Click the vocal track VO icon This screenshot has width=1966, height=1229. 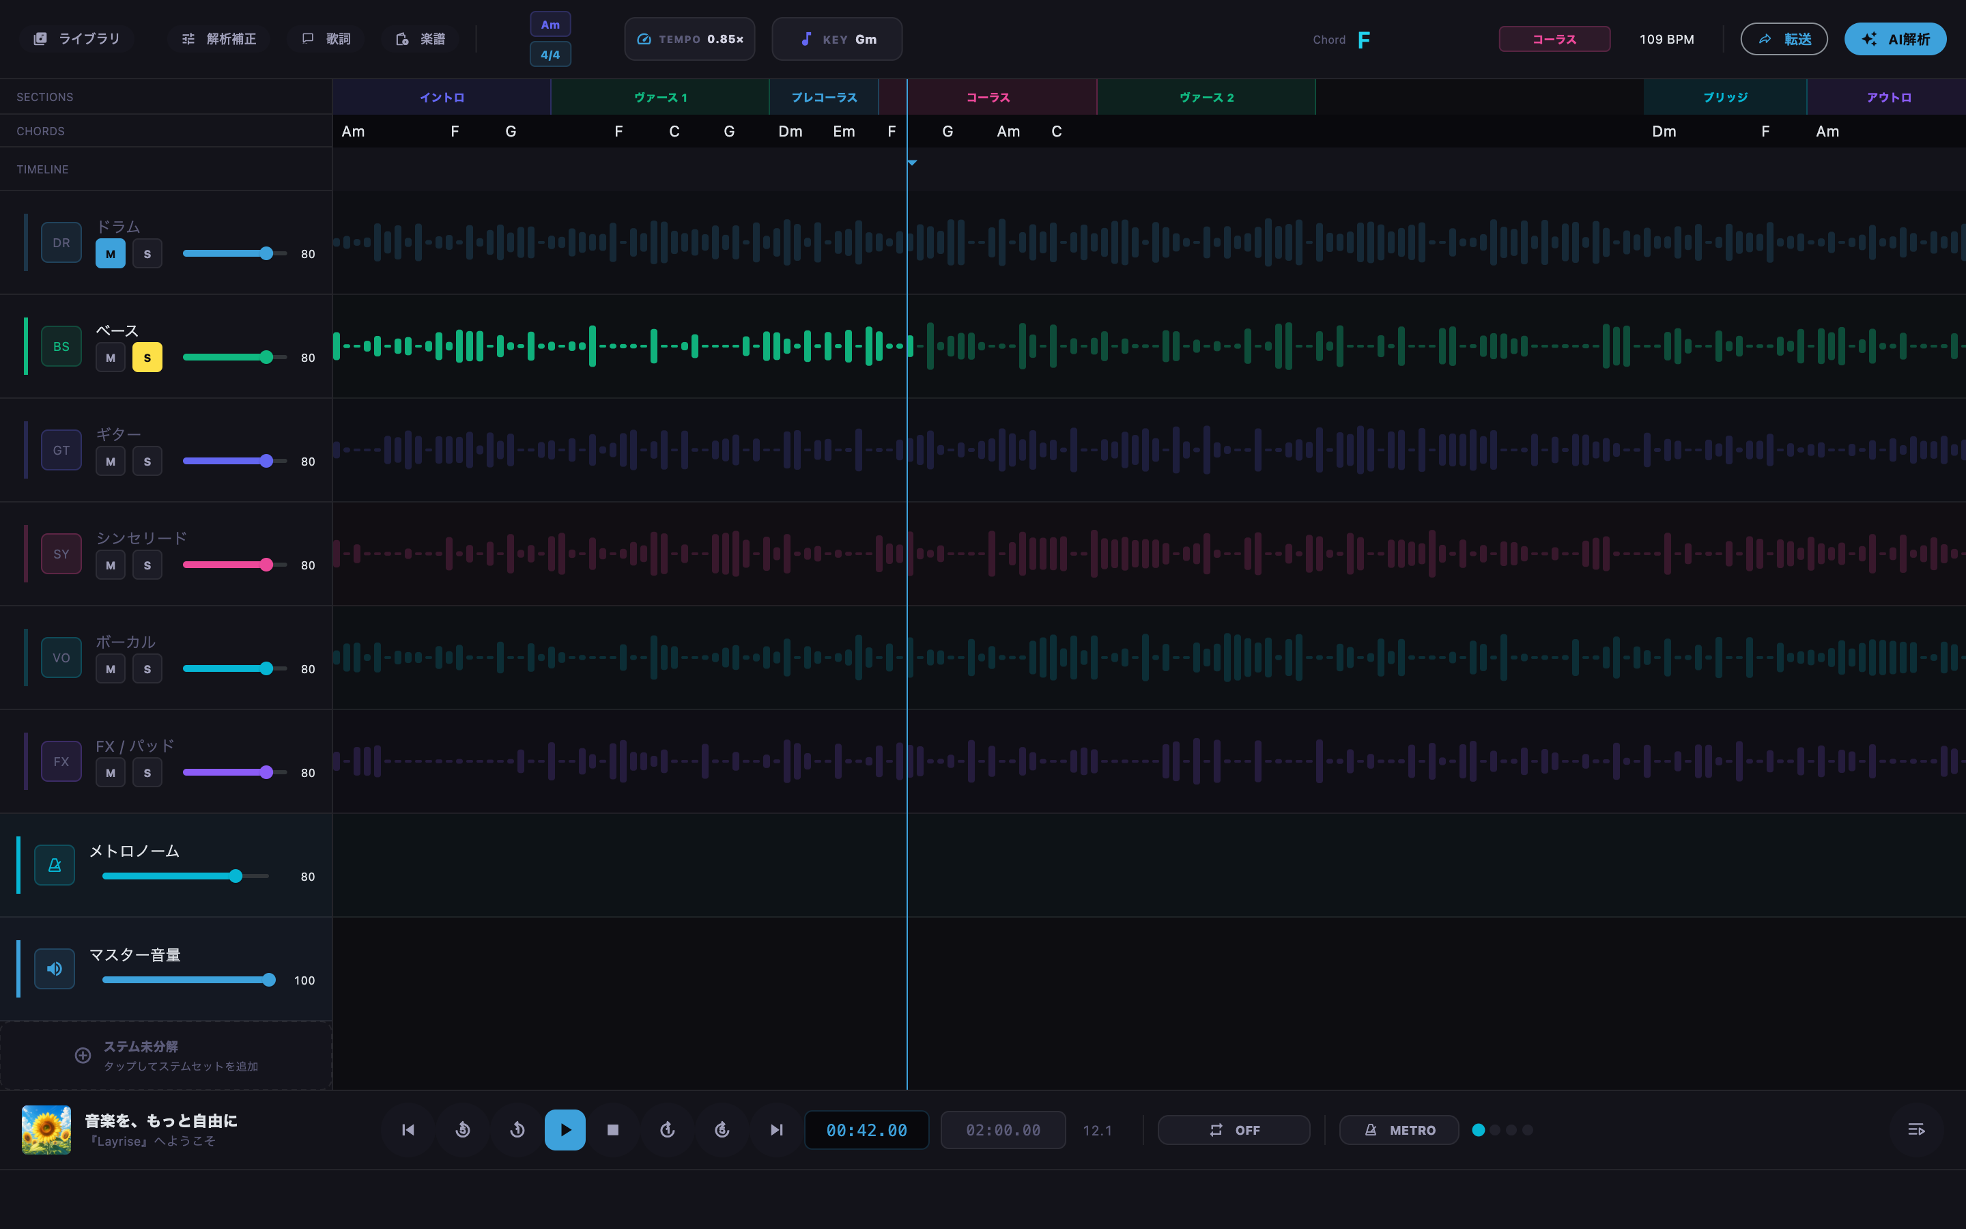coord(61,658)
